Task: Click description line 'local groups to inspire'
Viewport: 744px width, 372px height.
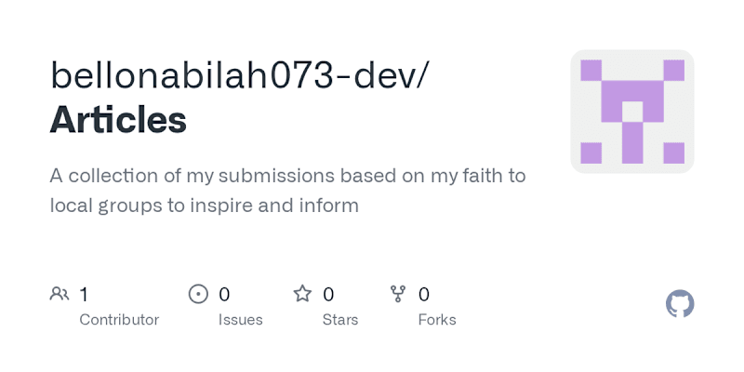Action: click(x=205, y=206)
